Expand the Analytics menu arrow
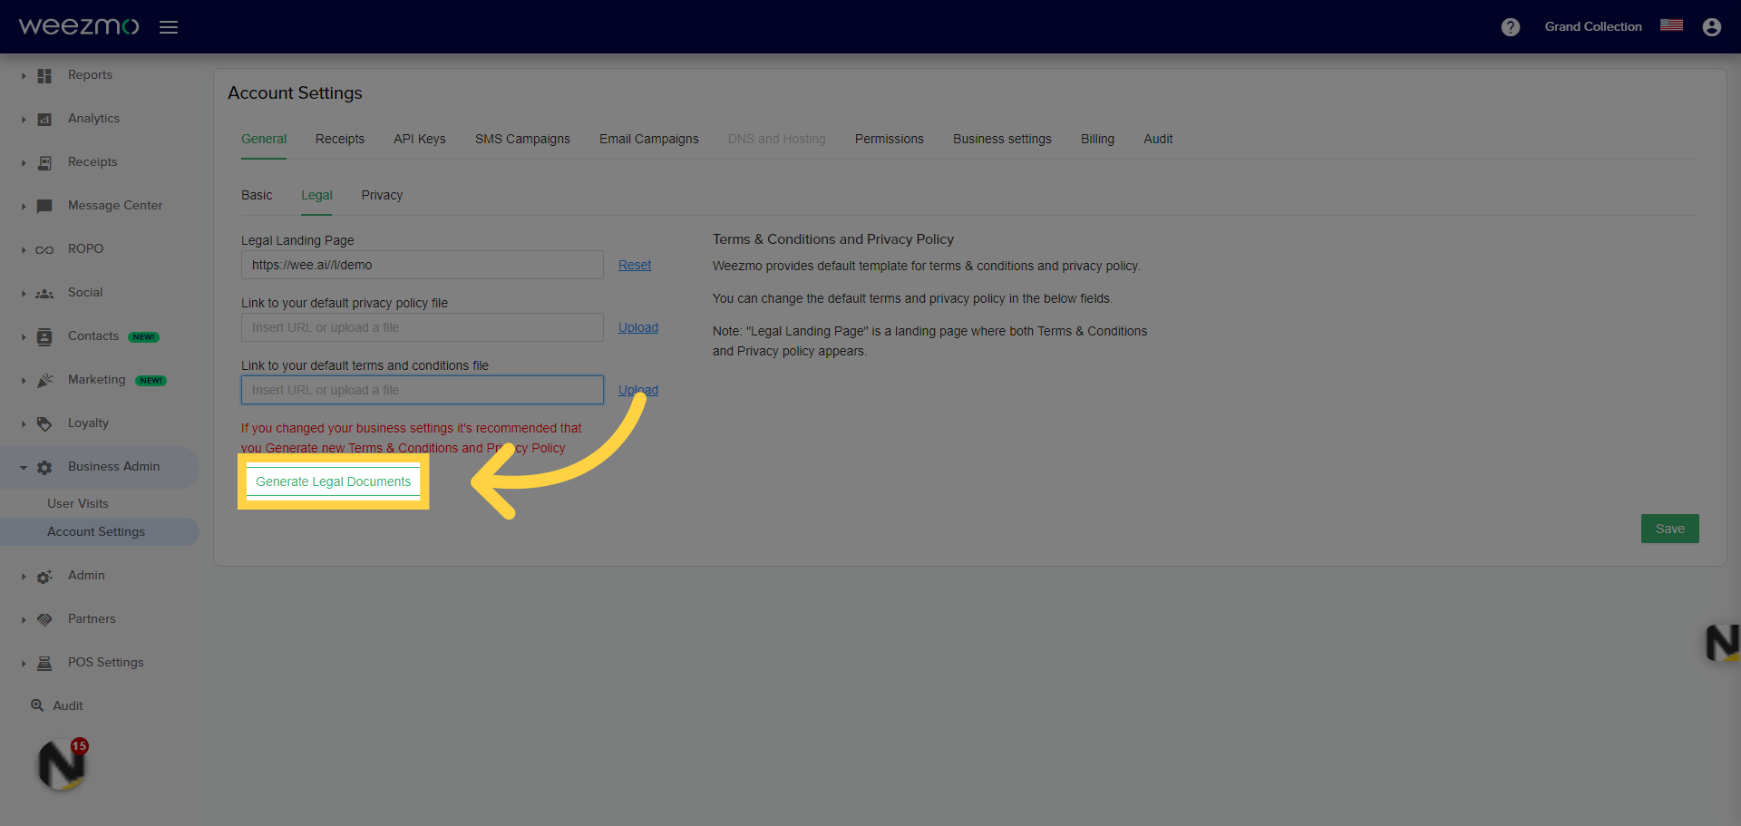The width and height of the screenshot is (1741, 826). [x=24, y=120]
